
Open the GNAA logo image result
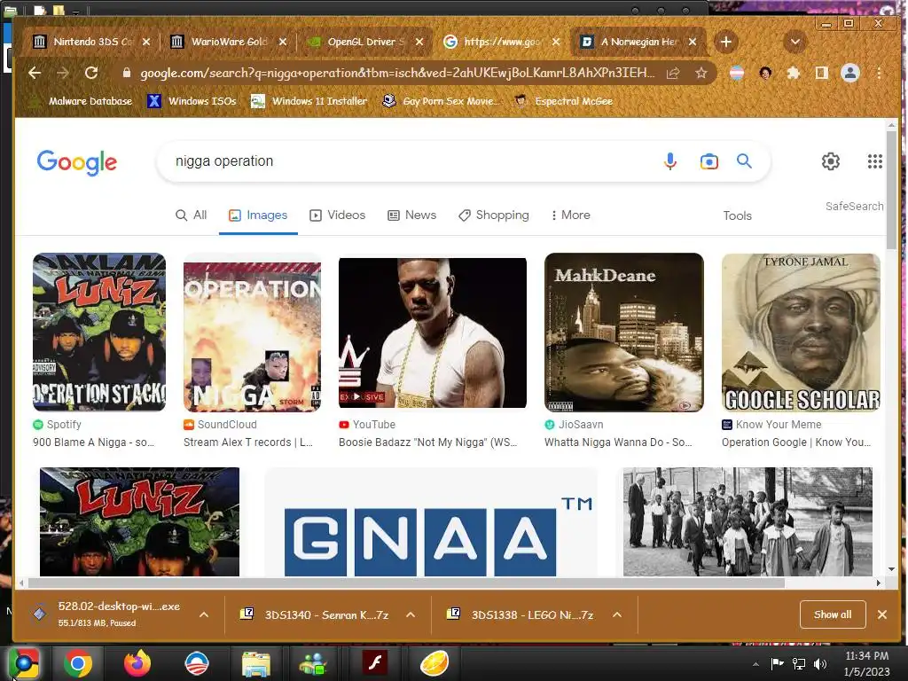tap(431, 521)
